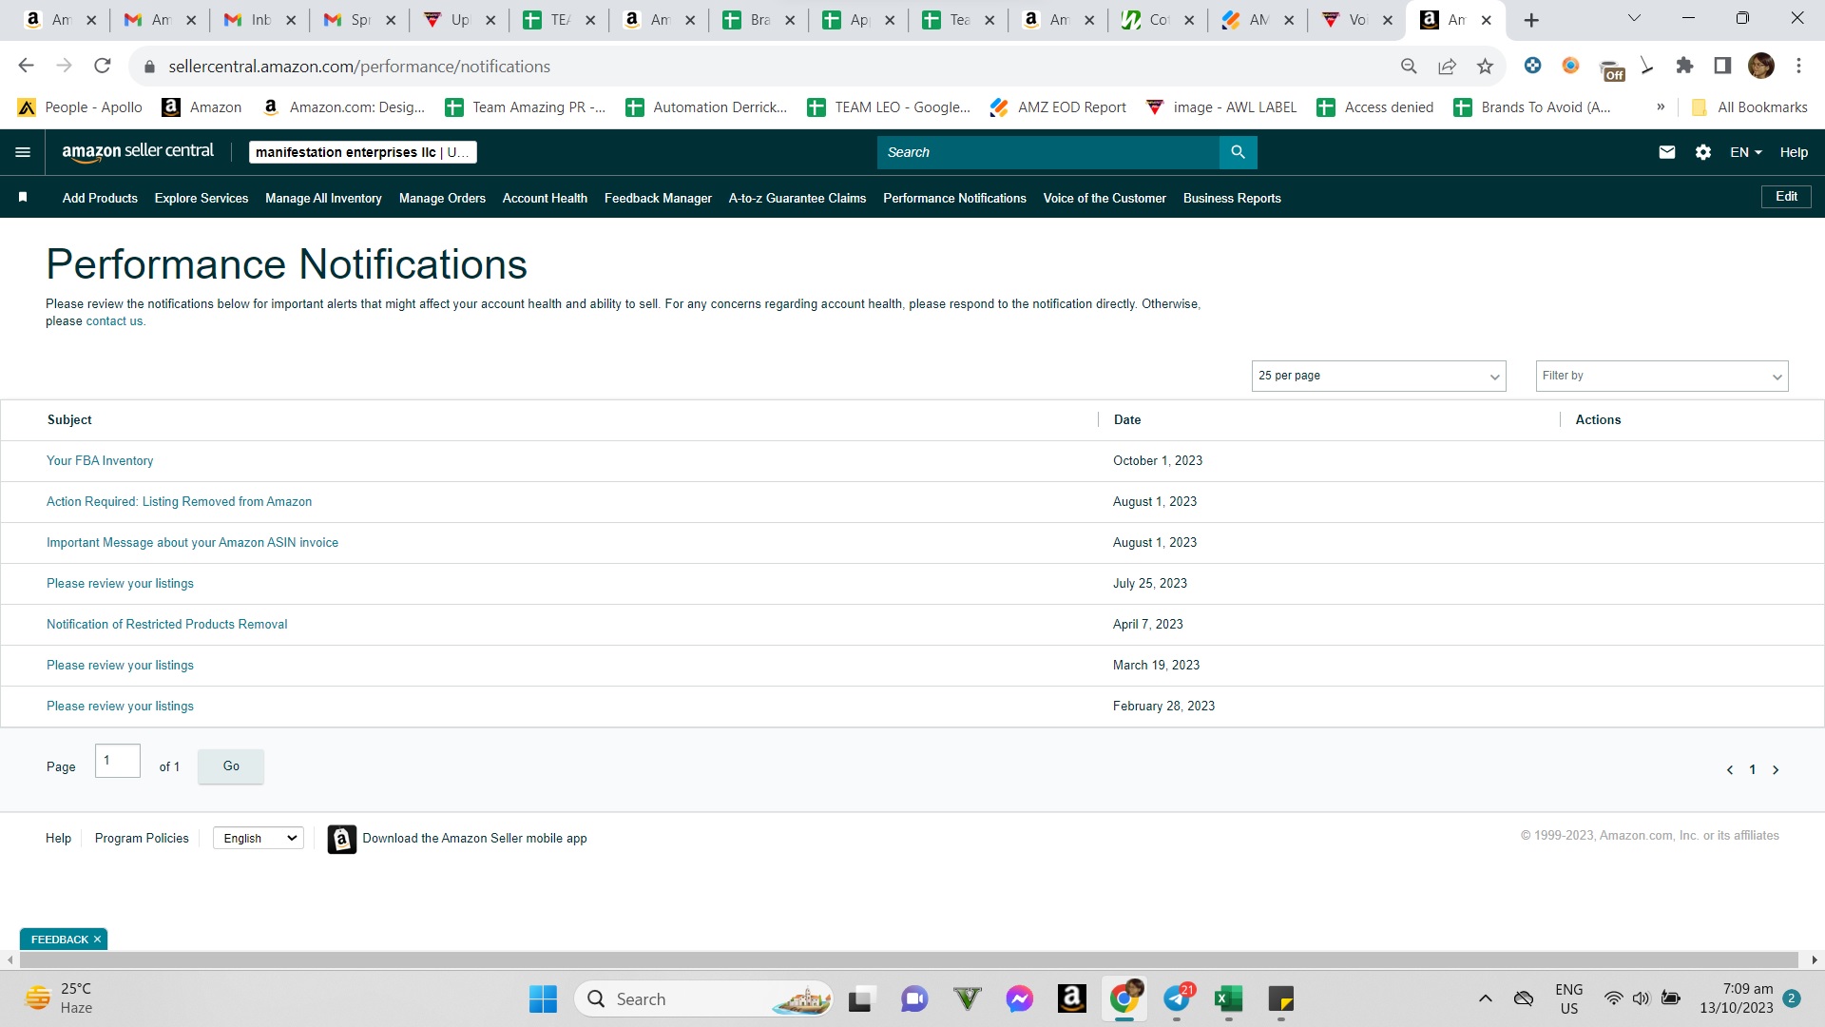
Task: Go to the previous page arrow in pagination
Action: pos(1730,770)
